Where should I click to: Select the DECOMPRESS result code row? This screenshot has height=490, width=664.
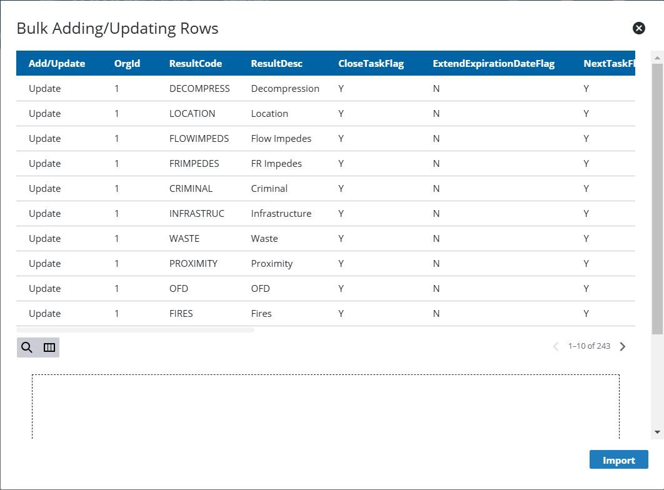pos(199,89)
